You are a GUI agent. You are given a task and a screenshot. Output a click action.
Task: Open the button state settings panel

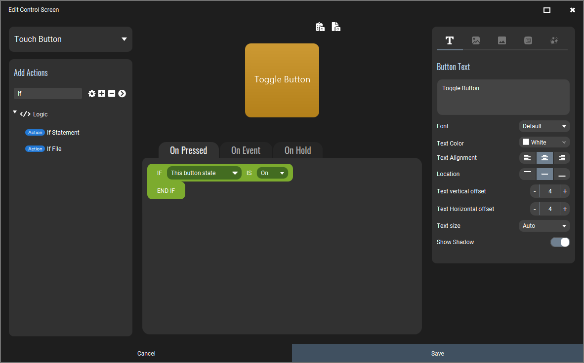point(528,40)
